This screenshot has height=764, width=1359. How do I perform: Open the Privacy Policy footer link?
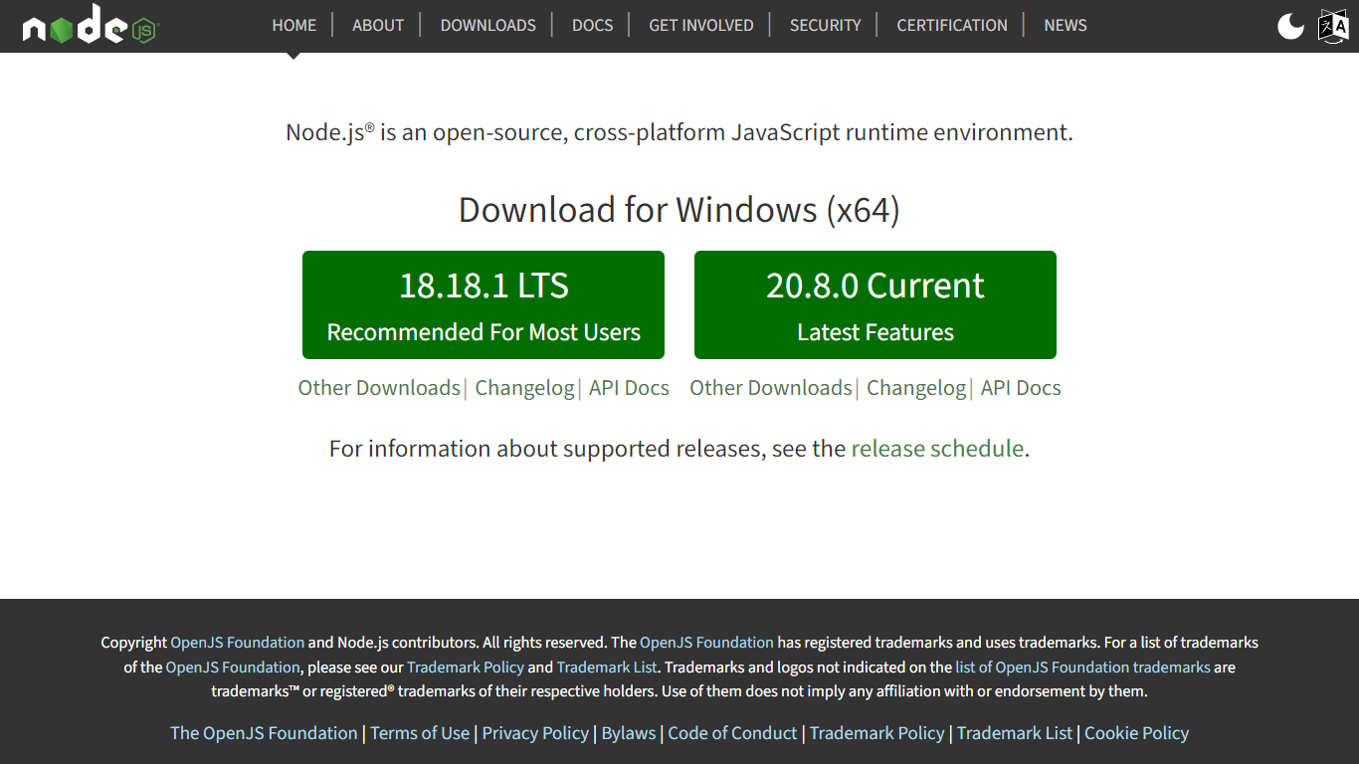(535, 733)
